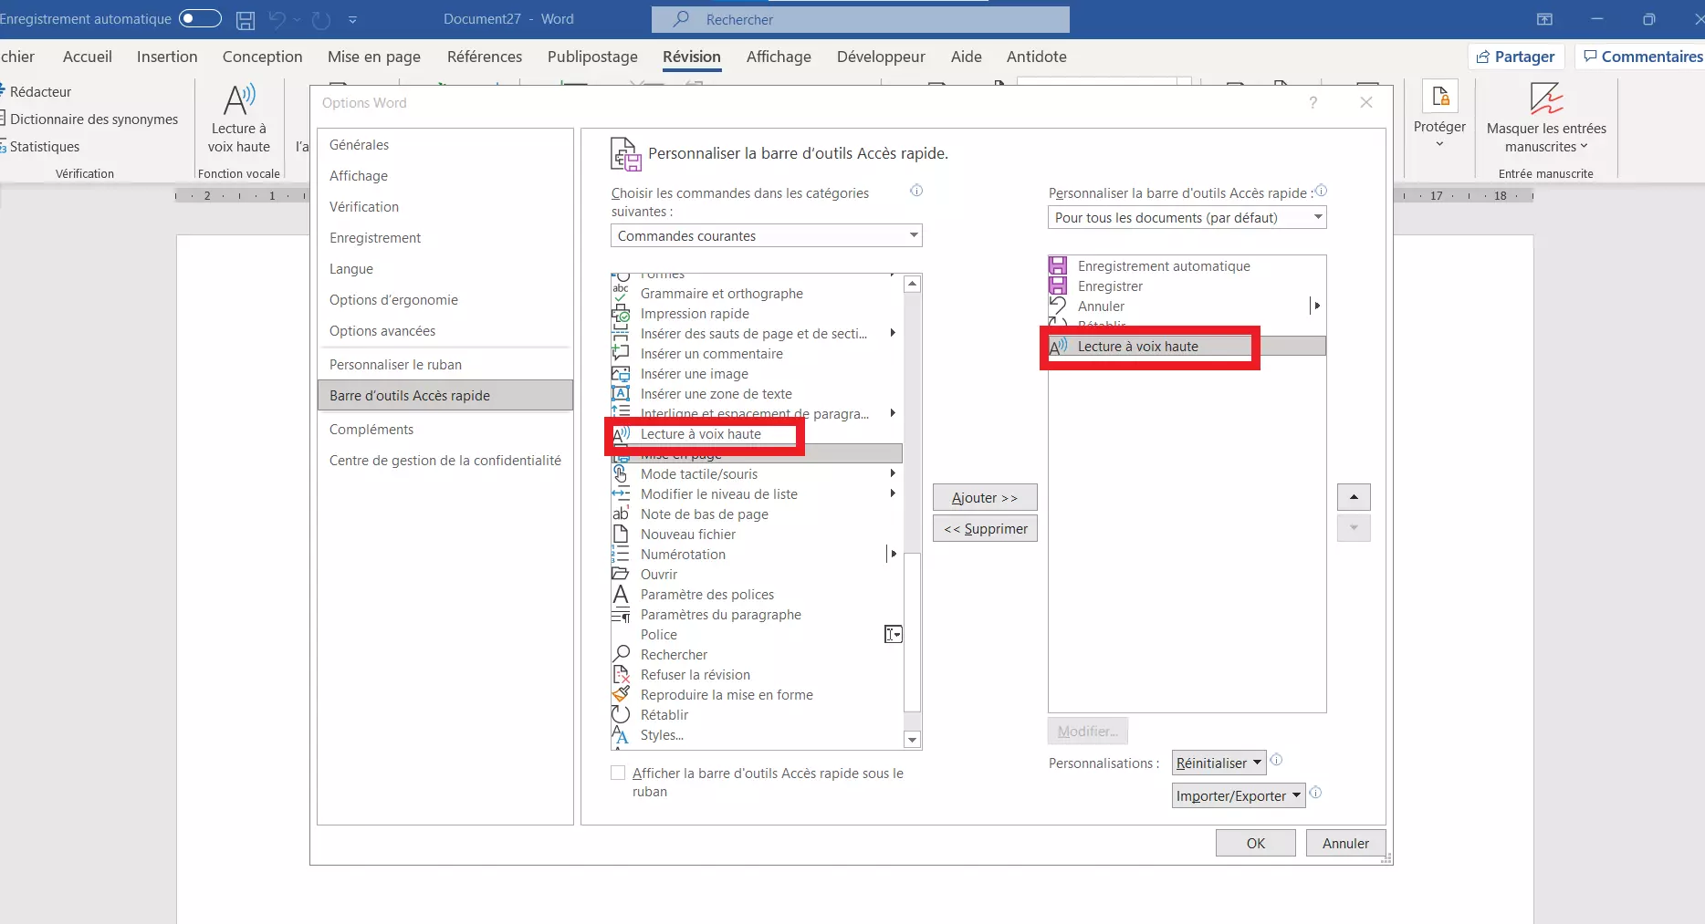Screen dimensions: 1705x924
Task: Open Customize Quick Access Toolbar arrow in title bar
Action: tap(353, 19)
